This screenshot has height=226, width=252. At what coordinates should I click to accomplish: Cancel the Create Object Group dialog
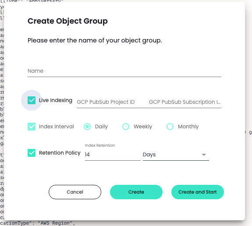click(x=75, y=192)
